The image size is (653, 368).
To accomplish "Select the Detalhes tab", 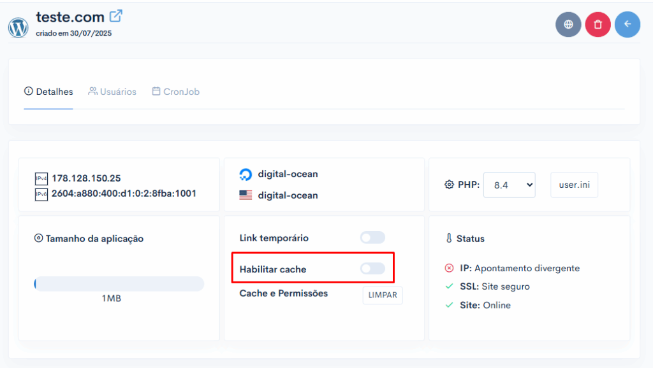I will click(48, 92).
